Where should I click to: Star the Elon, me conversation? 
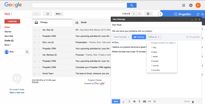[x=39, y=42]
